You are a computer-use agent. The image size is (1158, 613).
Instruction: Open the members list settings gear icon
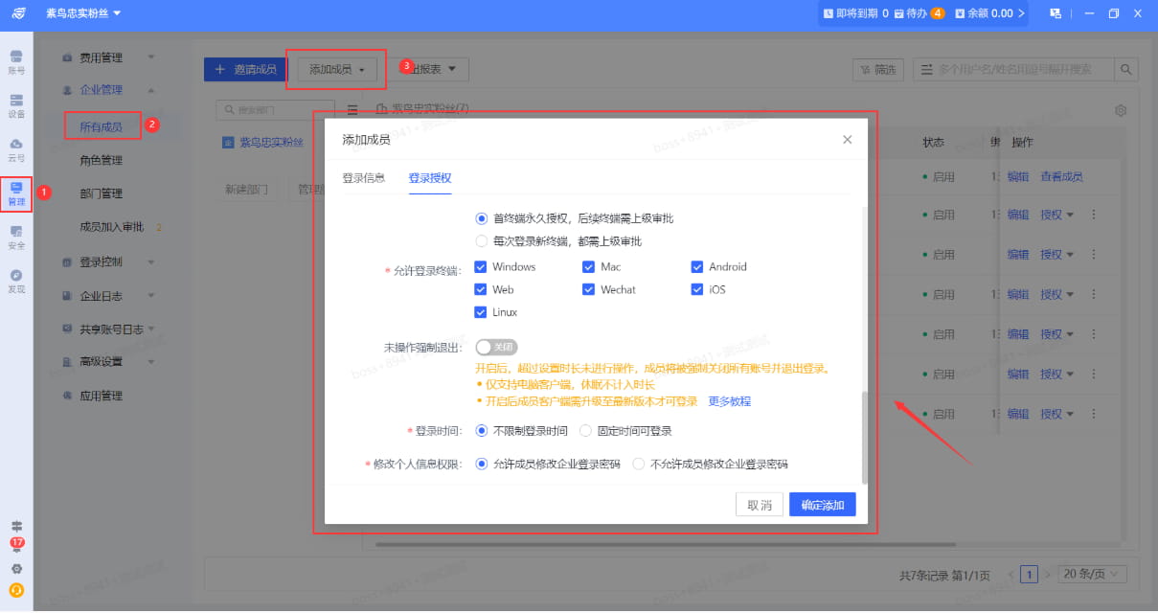1120,110
